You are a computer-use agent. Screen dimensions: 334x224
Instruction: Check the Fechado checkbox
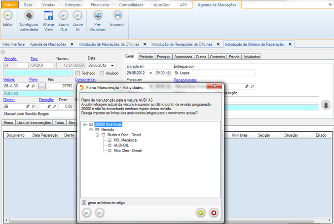pos(77,73)
